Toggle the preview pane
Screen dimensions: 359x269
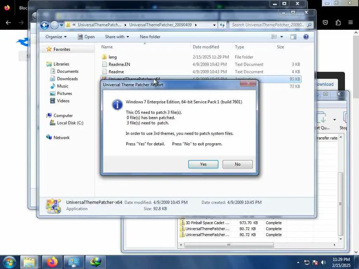[x=293, y=37]
